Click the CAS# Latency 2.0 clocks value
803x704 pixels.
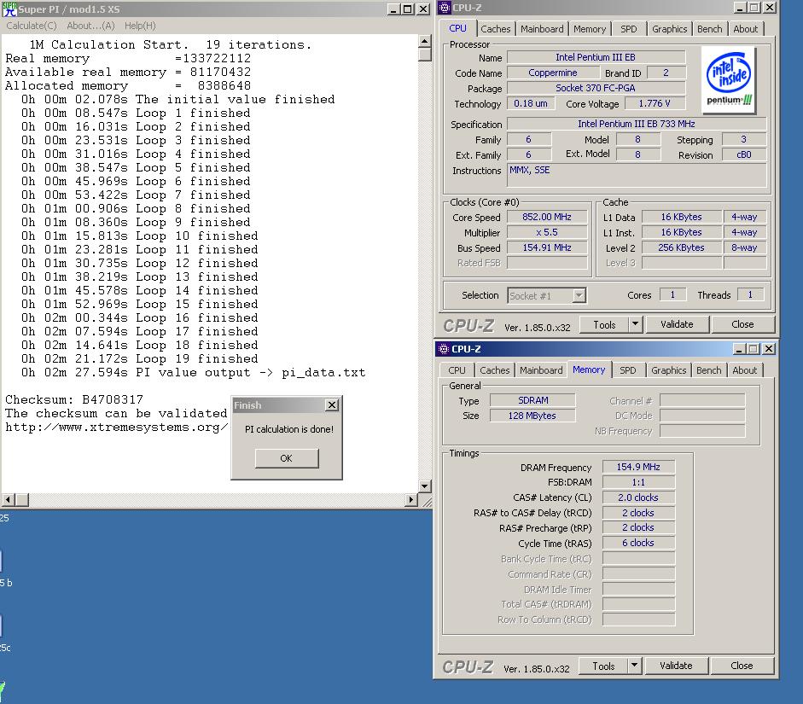[638, 497]
